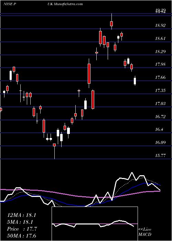Click the NYSE P ticker label

(x=10, y=4)
